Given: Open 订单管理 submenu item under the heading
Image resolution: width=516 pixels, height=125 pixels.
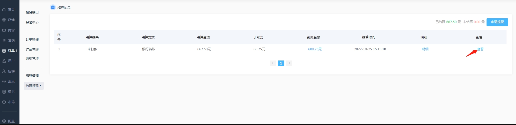Looking at the screenshot, I should coord(32,50).
